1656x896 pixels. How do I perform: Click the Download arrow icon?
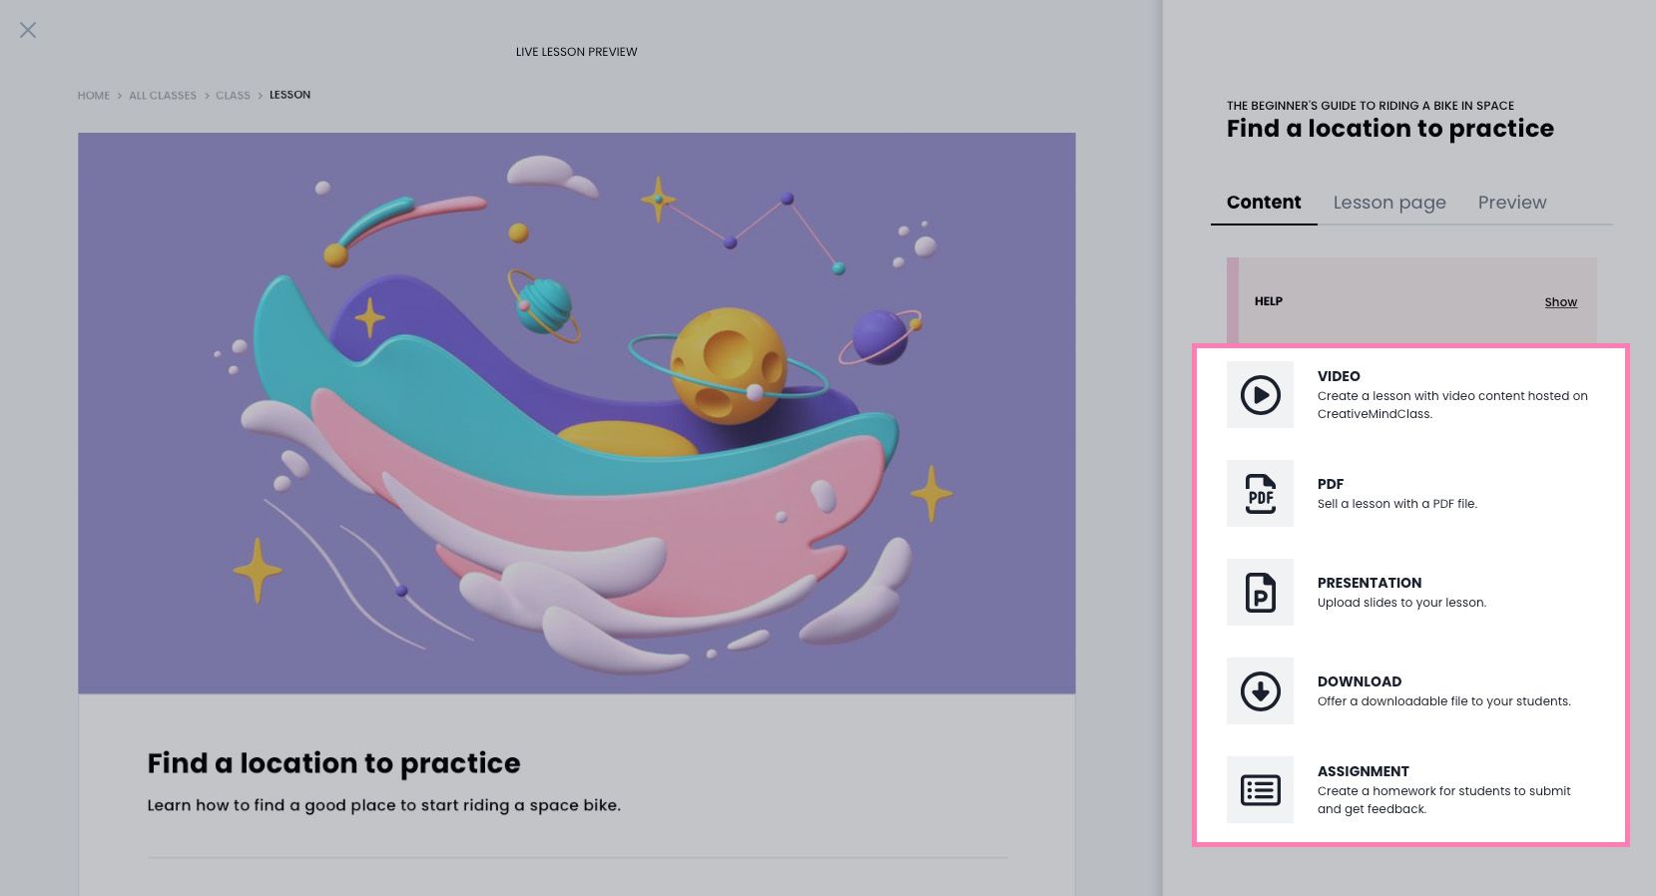(1260, 691)
